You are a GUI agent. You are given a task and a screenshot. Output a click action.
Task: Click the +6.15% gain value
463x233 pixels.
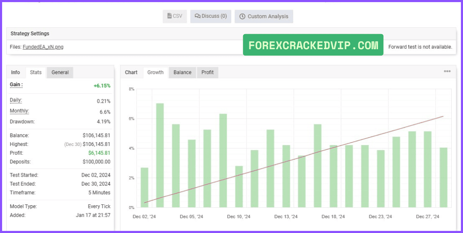[102, 86]
